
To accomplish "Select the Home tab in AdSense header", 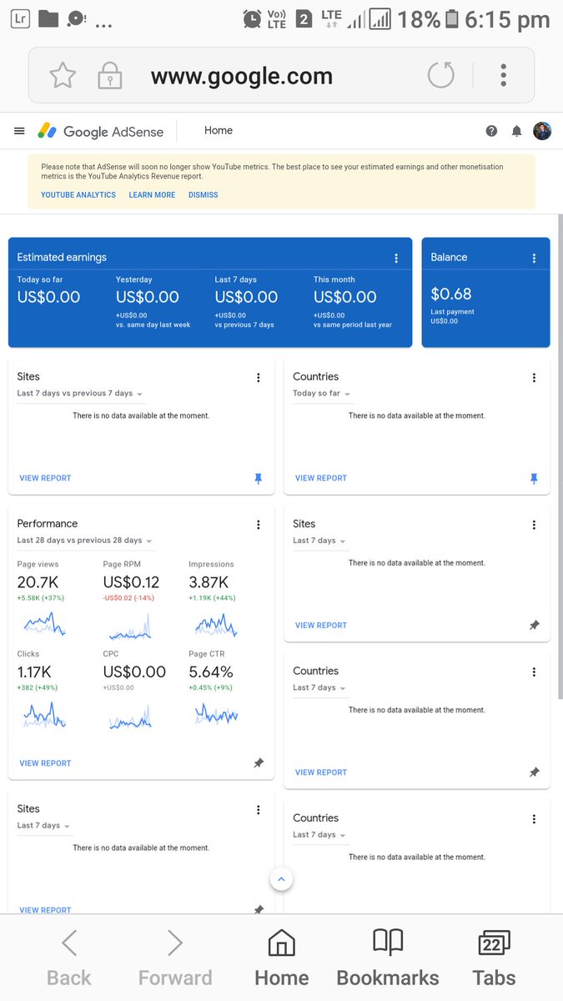I will coord(219,130).
